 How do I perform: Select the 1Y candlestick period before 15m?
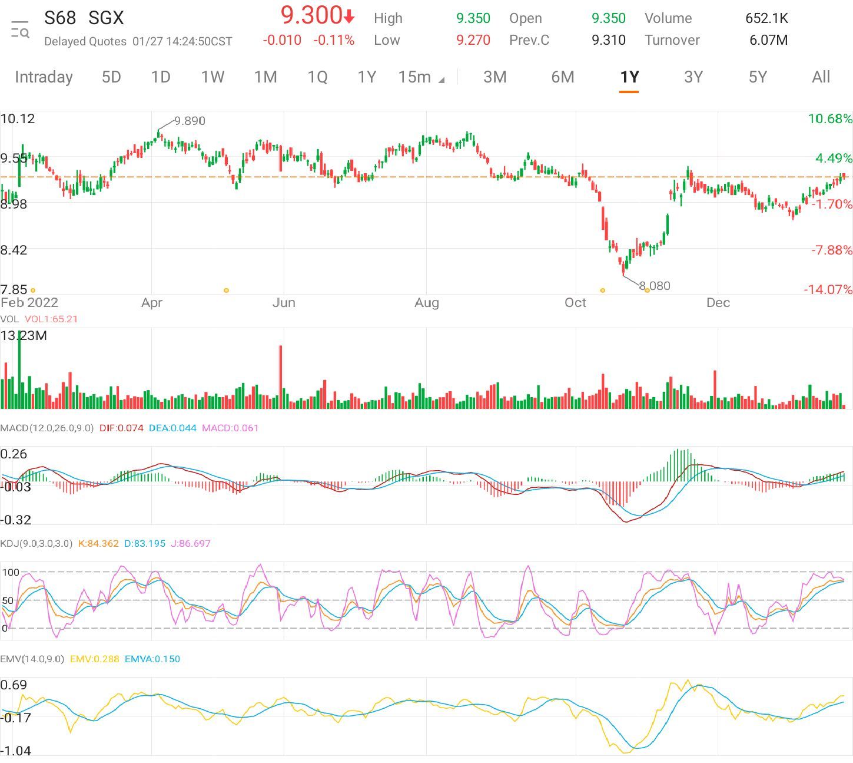[x=367, y=77]
